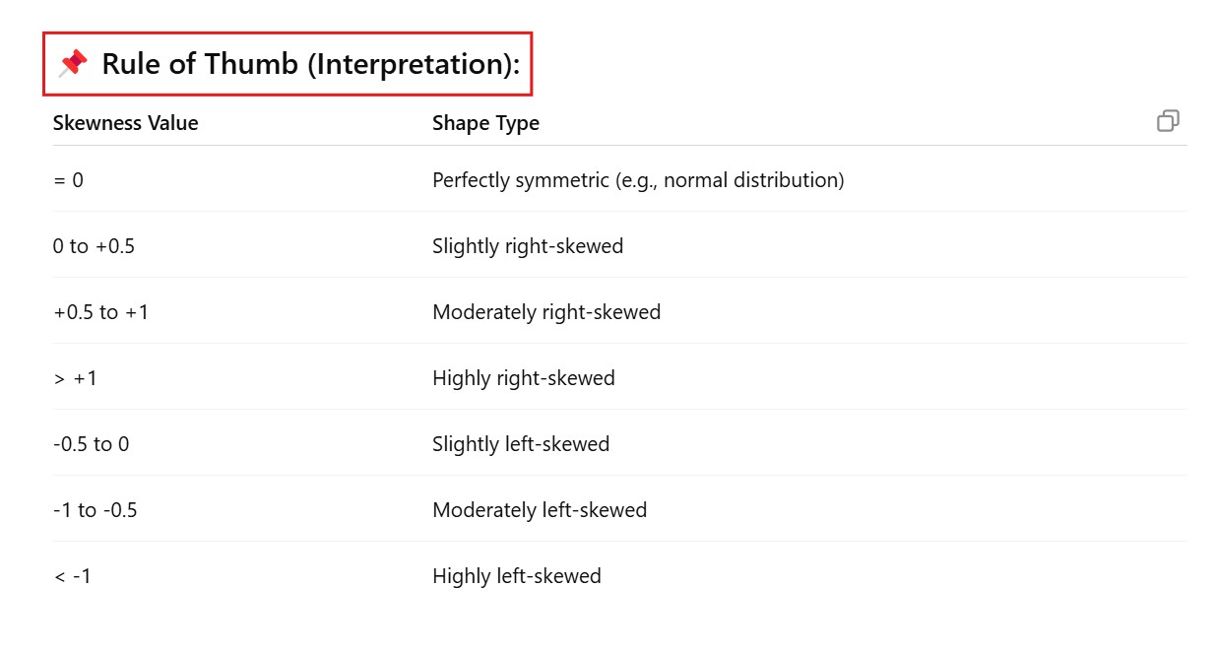Screen dimensions: 1215x653
Task: Click the 'Rule of Thumb (Interpretation)' heading
Action: click(310, 64)
